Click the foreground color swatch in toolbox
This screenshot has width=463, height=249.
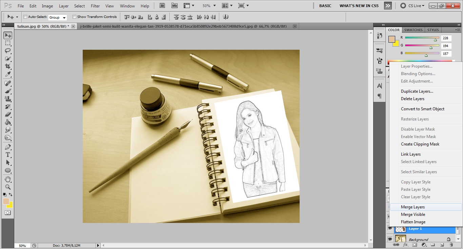6,201
